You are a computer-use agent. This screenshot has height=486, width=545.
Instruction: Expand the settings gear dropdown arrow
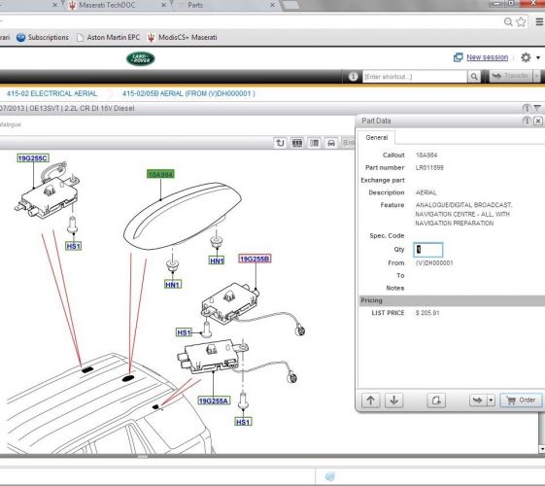click(x=538, y=57)
